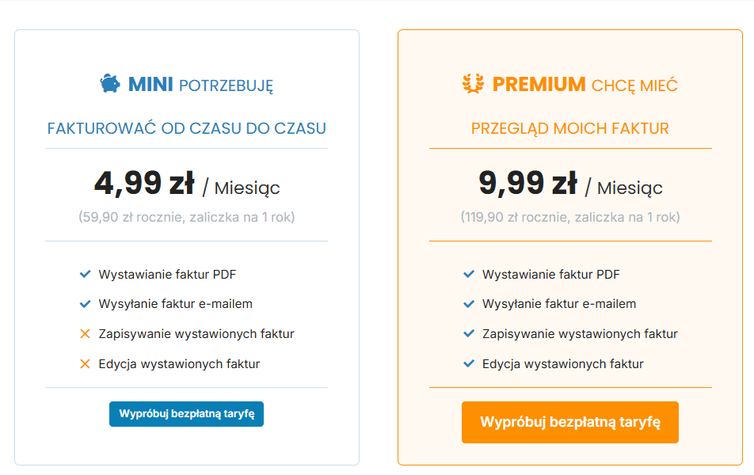This screenshot has height=475, width=754.
Task: Click the 59,90 zł rocznie note
Action: pos(187,217)
